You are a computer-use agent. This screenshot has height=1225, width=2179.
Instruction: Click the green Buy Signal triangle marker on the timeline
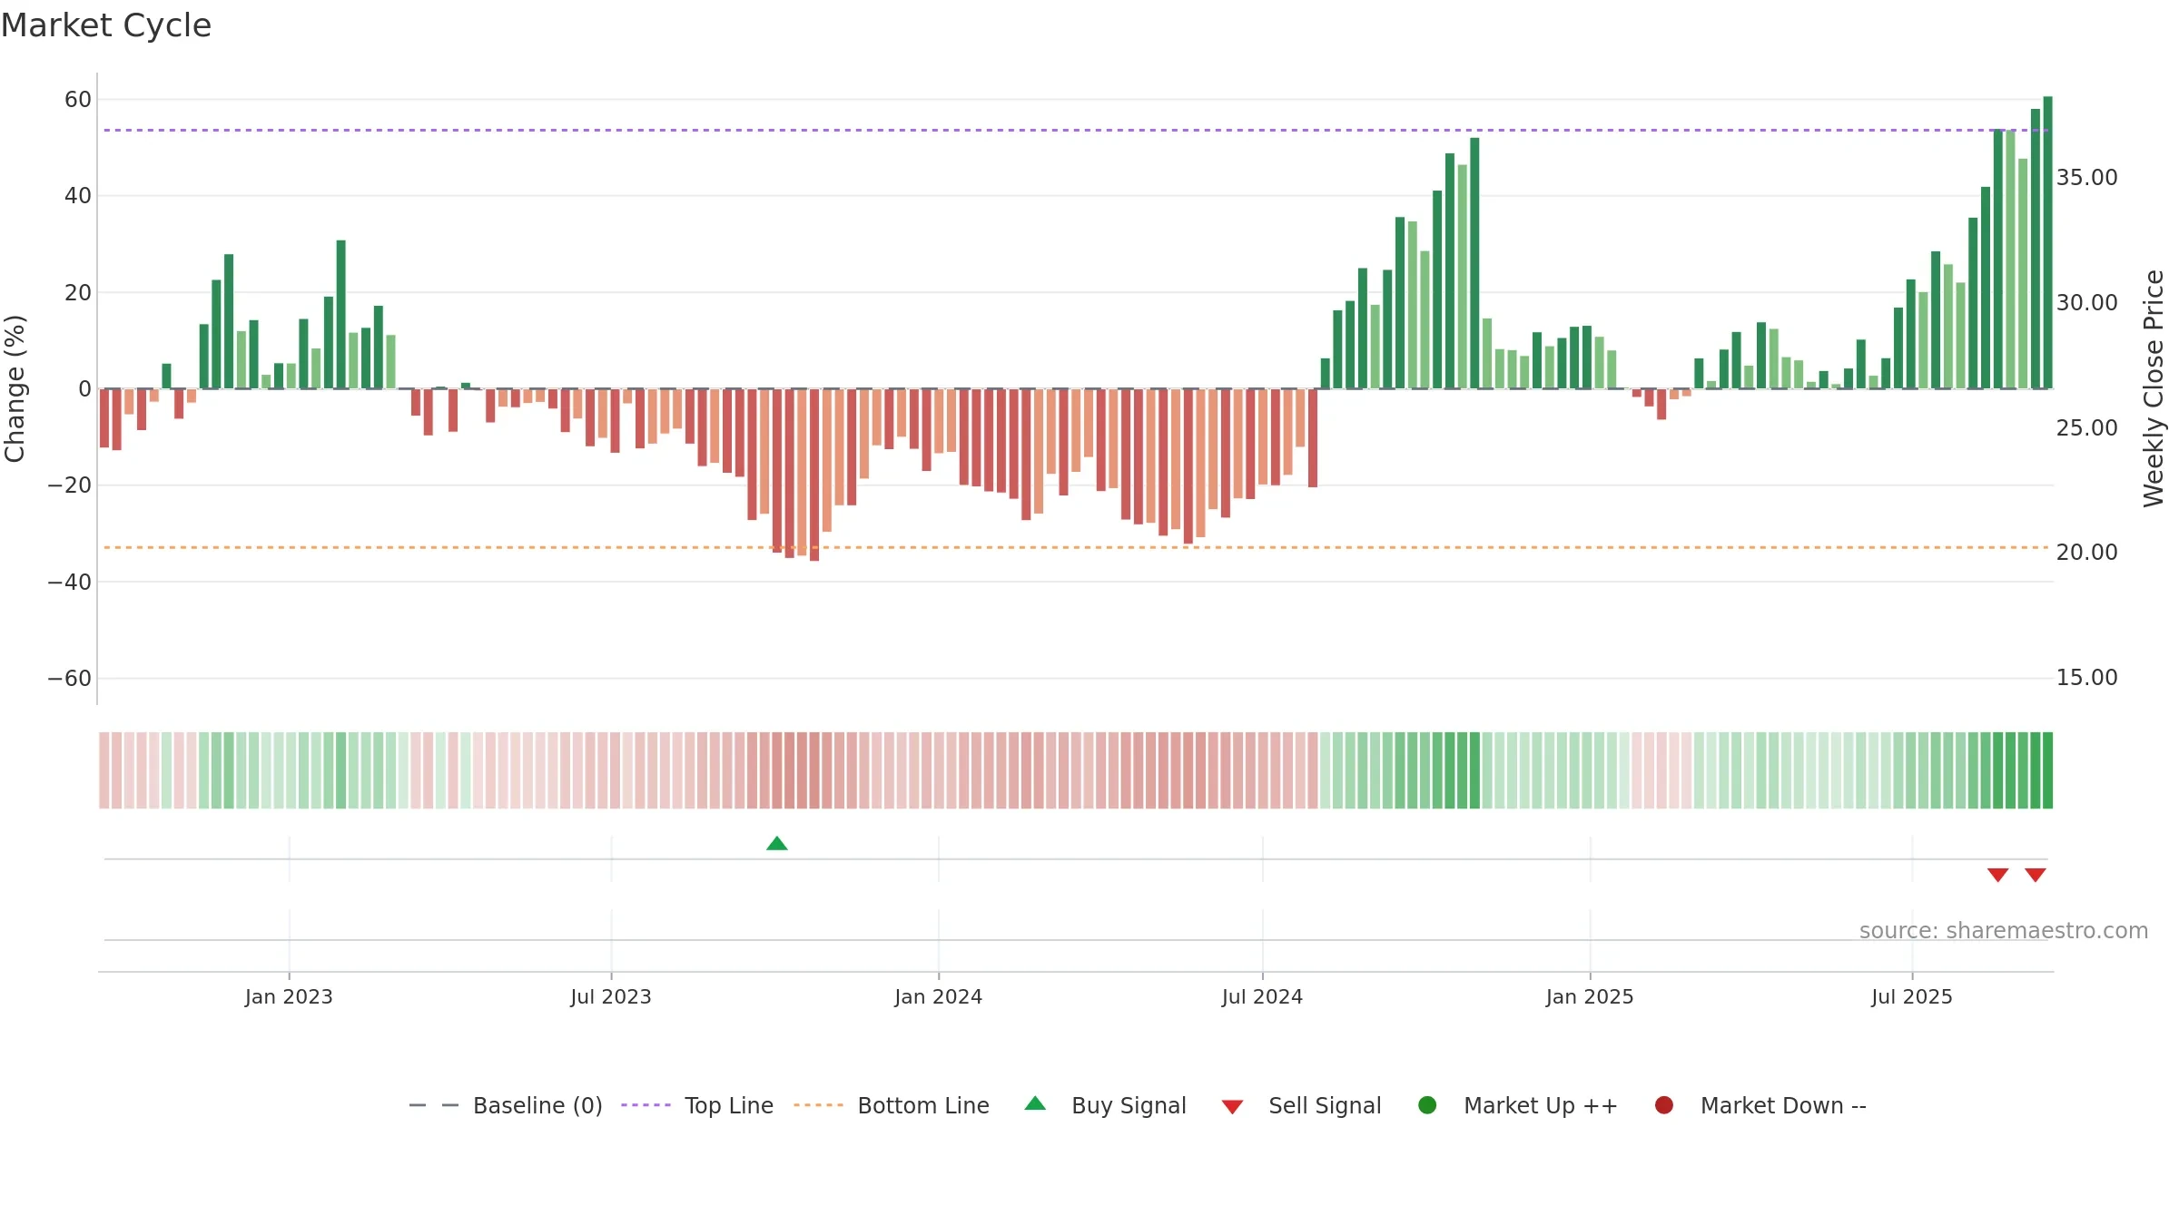[777, 844]
